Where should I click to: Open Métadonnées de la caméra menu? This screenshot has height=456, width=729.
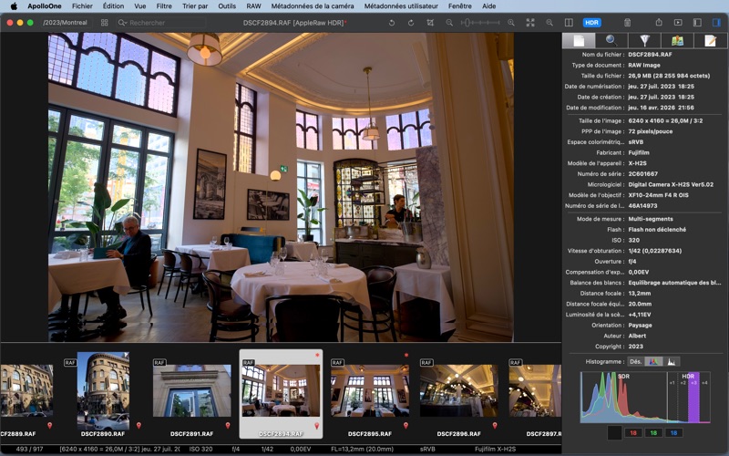(313, 6)
